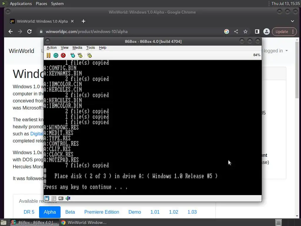Image resolution: width=301 pixels, height=226 pixels.
Task: Click the Google icon in the address bar
Action: (x=227, y=31)
